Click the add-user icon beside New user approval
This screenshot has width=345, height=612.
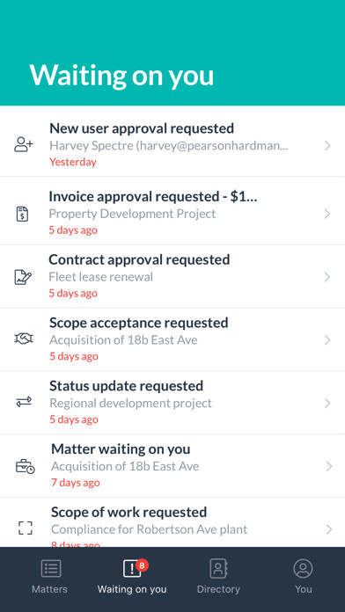pos(24,144)
